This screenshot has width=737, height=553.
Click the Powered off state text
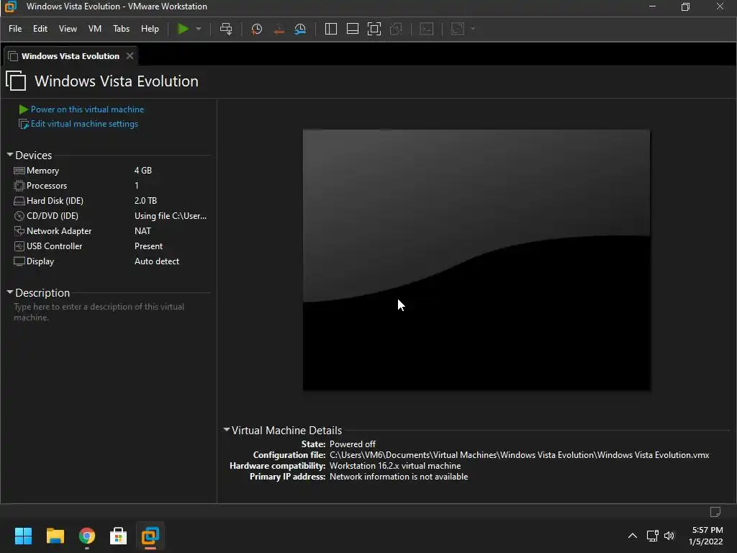click(353, 444)
